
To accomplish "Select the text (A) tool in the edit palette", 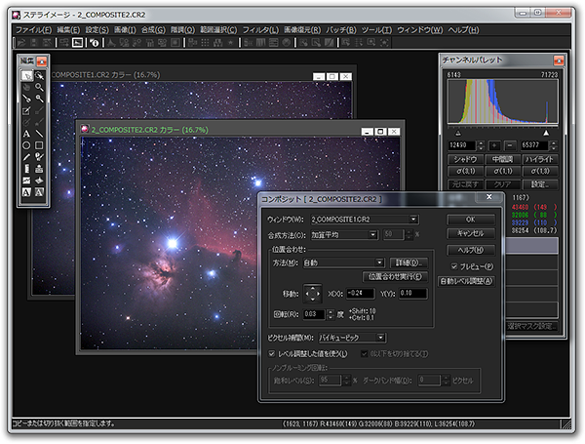I will pos(26,134).
